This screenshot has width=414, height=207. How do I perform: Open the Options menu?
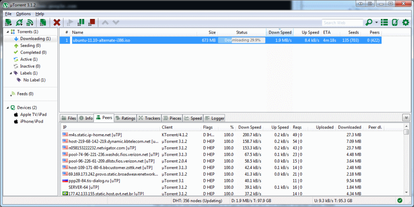(23, 14)
